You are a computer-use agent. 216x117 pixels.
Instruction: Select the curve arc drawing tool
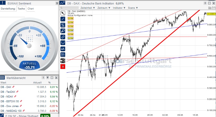tap(63, 43)
